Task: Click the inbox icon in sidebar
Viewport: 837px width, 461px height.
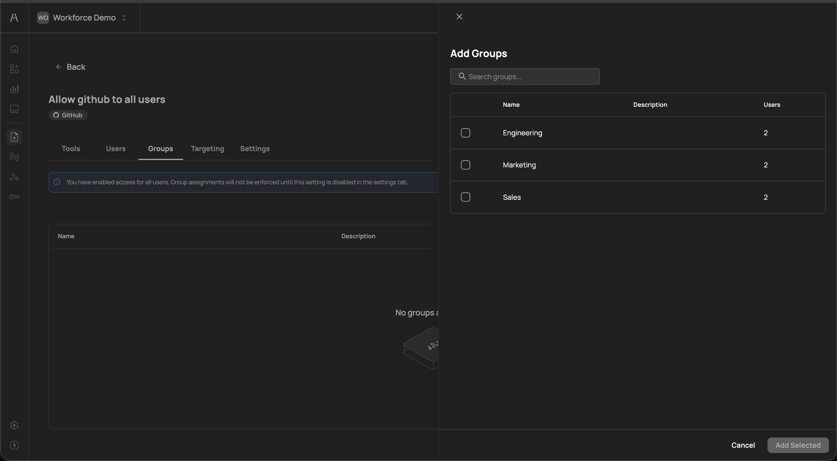Action: (14, 108)
